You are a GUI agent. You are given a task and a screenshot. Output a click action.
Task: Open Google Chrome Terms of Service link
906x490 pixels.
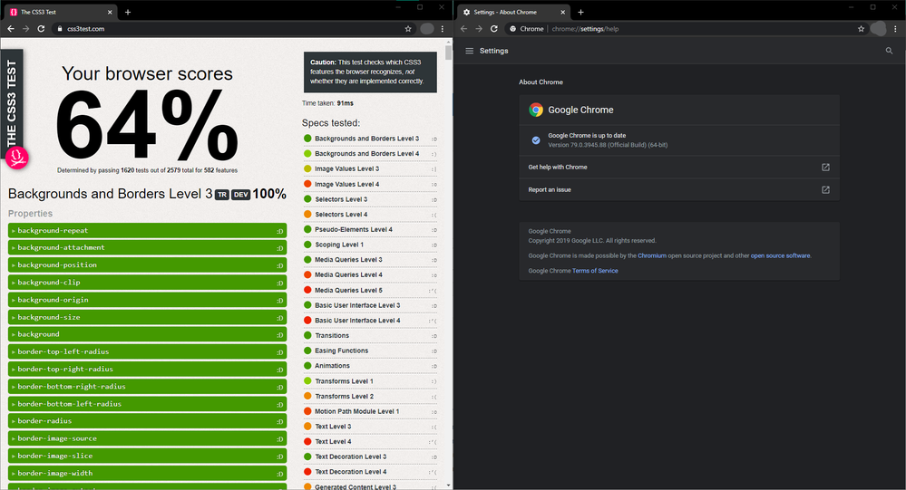(x=595, y=271)
